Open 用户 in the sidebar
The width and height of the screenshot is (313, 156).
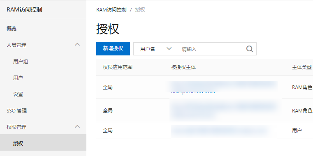coord(18,78)
